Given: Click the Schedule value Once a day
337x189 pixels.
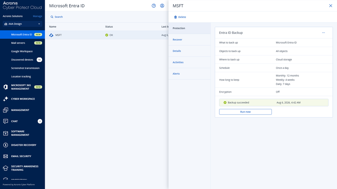Looking at the screenshot, I should (282, 68).
